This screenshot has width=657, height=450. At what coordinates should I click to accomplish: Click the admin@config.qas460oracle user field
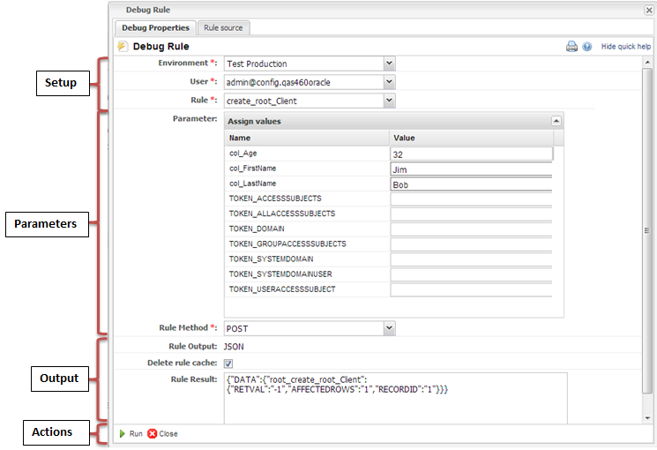303,82
